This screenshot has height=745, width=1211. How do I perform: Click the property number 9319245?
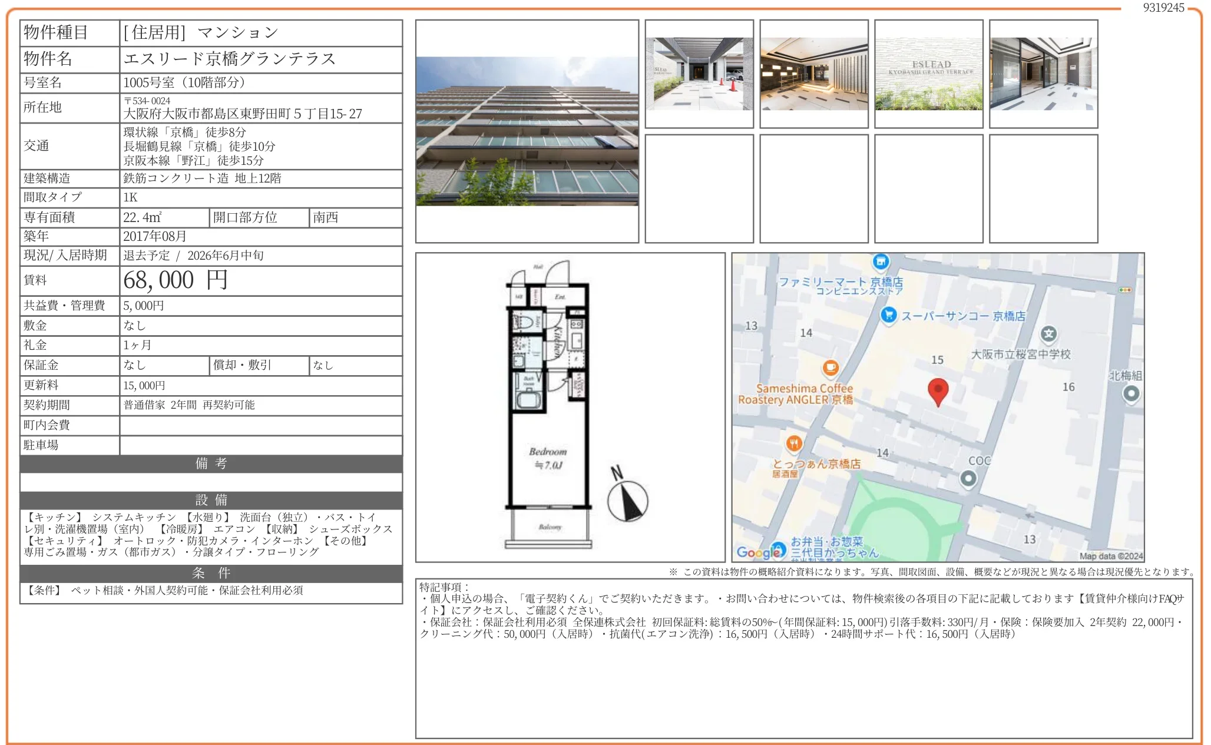tap(1163, 8)
